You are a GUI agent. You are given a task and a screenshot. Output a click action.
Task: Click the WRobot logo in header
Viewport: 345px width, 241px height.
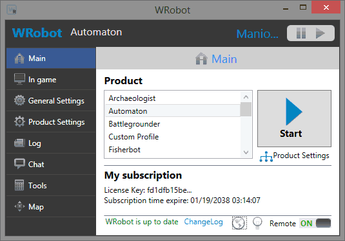coord(37,33)
